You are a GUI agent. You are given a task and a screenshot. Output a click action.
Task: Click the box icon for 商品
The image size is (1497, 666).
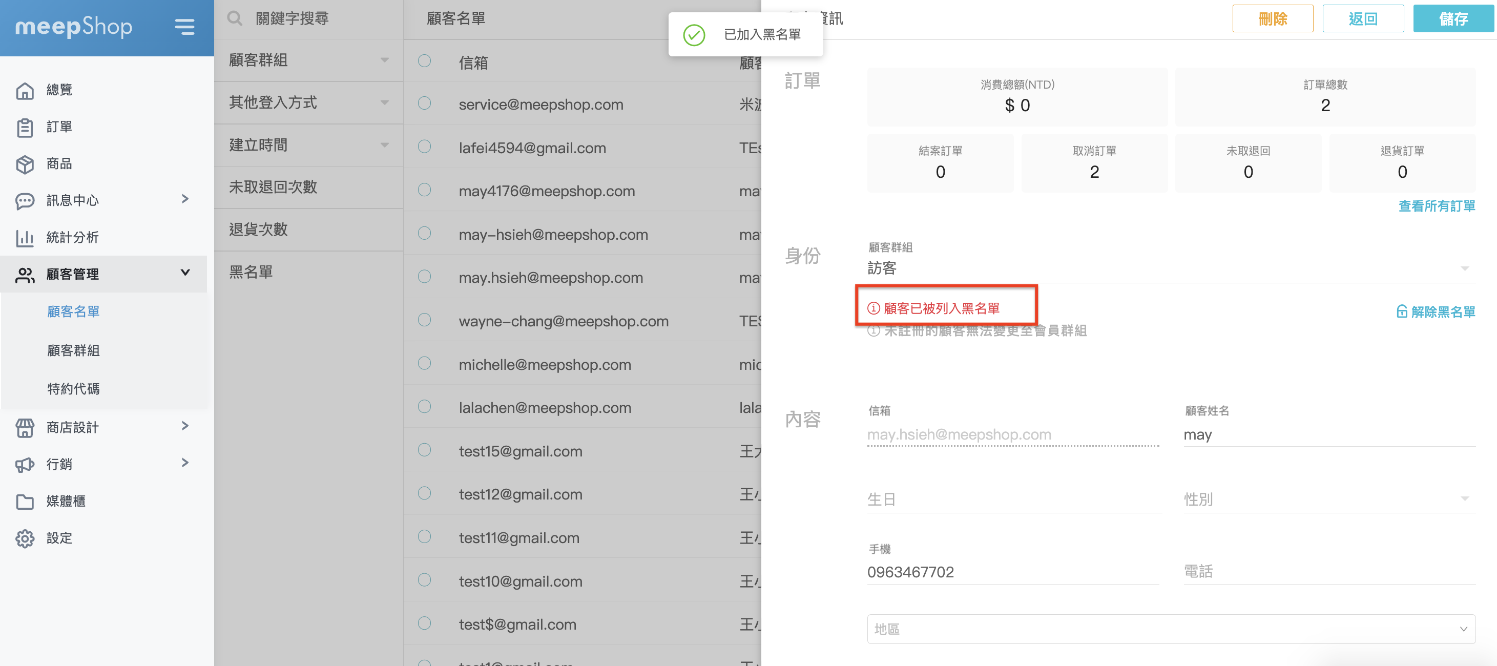pos(25,164)
